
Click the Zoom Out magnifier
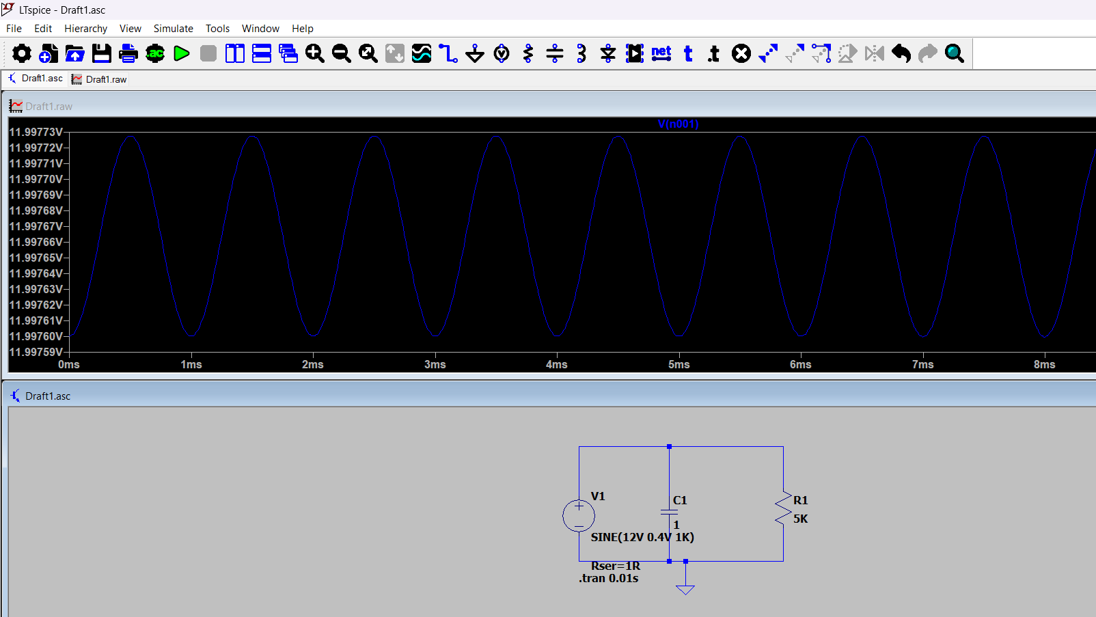click(x=342, y=53)
